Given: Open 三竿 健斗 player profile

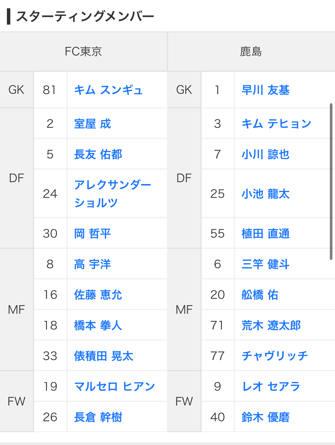Looking at the screenshot, I should tap(265, 264).
